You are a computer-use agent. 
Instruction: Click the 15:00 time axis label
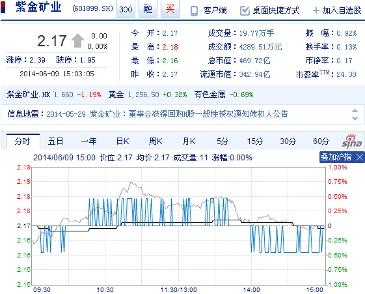coord(314,290)
